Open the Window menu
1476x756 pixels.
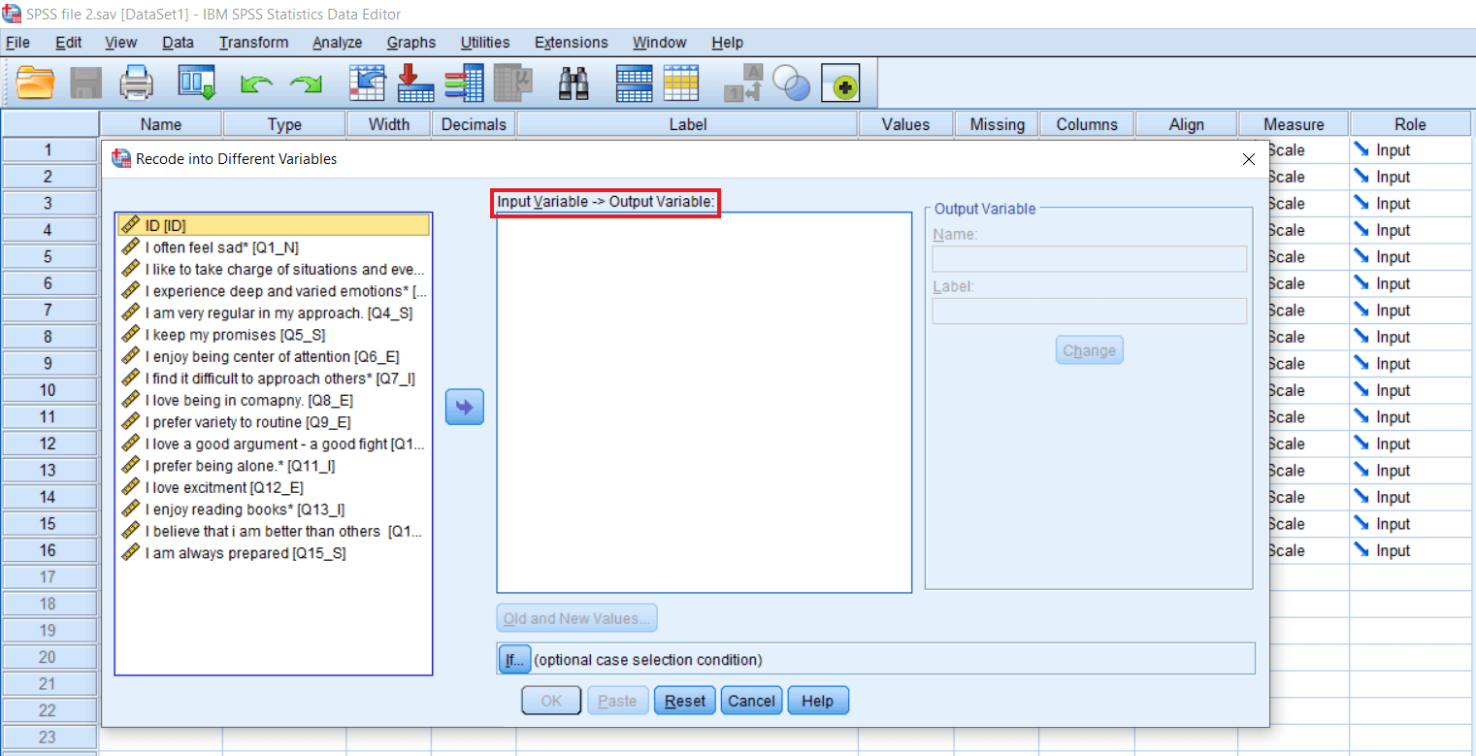(660, 43)
